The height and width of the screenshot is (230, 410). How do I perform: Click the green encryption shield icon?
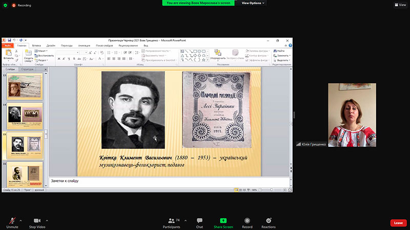(5, 5)
